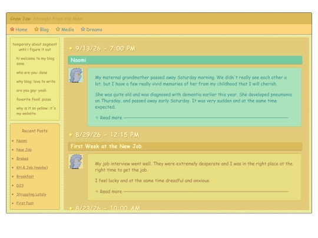Click the 'who are you: dane' line
This screenshot has width=318, height=238.
pyautogui.click(x=32, y=72)
